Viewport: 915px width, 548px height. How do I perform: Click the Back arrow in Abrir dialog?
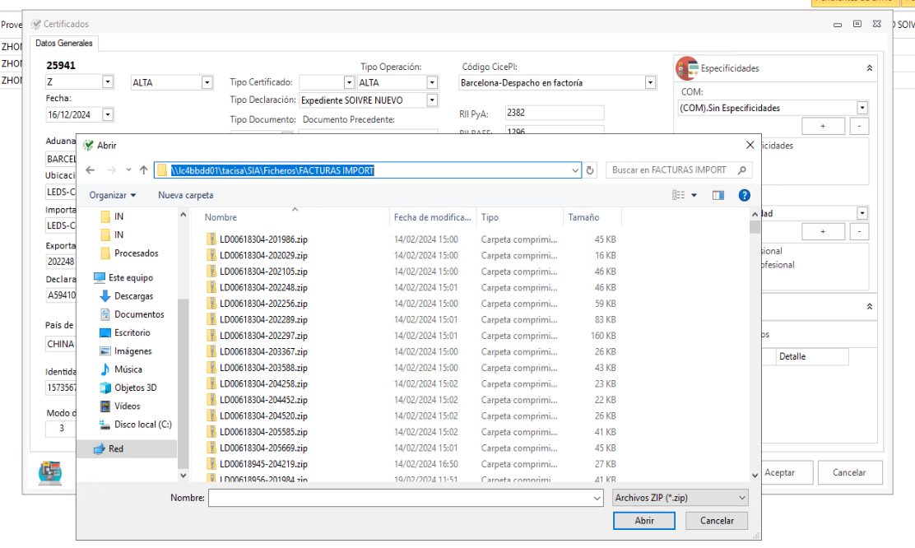click(x=91, y=170)
